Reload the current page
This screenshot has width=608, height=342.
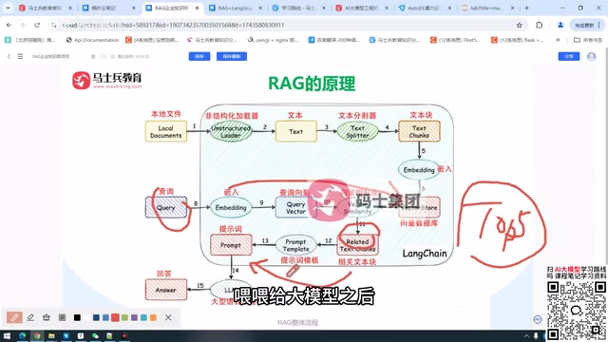(37, 26)
